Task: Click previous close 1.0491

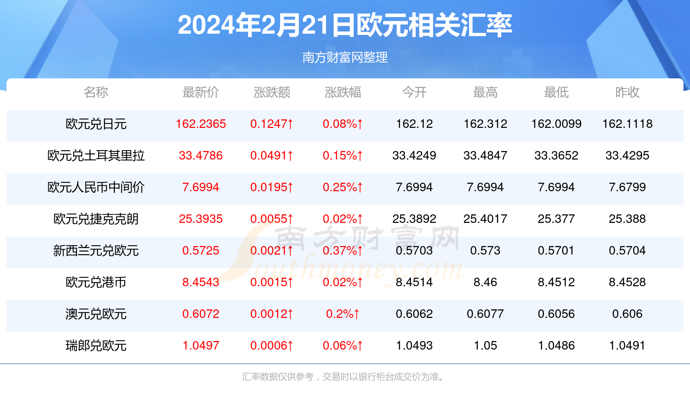Action: (x=627, y=346)
